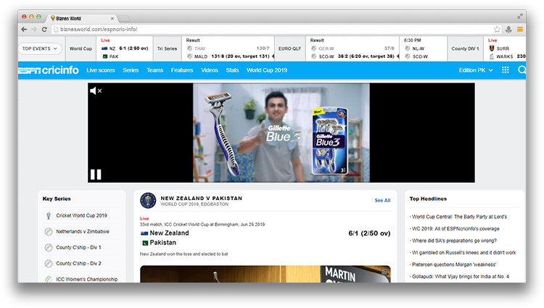Click the ESPN cricinfo logo
The width and height of the screenshot is (544, 308).
click(x=49, y=70)
